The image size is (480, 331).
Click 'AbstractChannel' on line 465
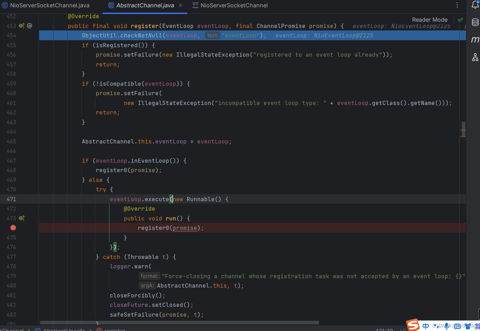(108, 141)
